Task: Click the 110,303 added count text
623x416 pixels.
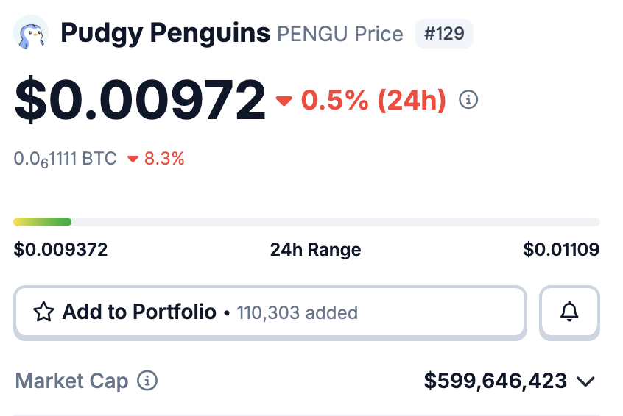Action: tap(297, 313)
